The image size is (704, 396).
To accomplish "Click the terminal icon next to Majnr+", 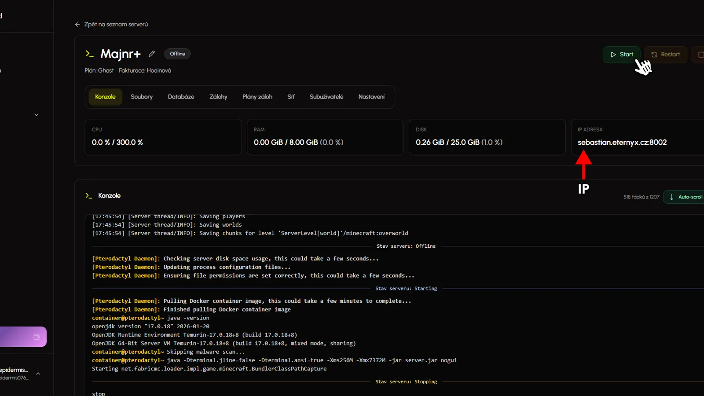I will [90, 54].
